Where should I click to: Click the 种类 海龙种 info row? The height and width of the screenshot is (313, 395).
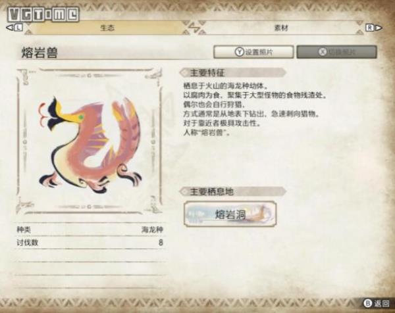[90, 229]
